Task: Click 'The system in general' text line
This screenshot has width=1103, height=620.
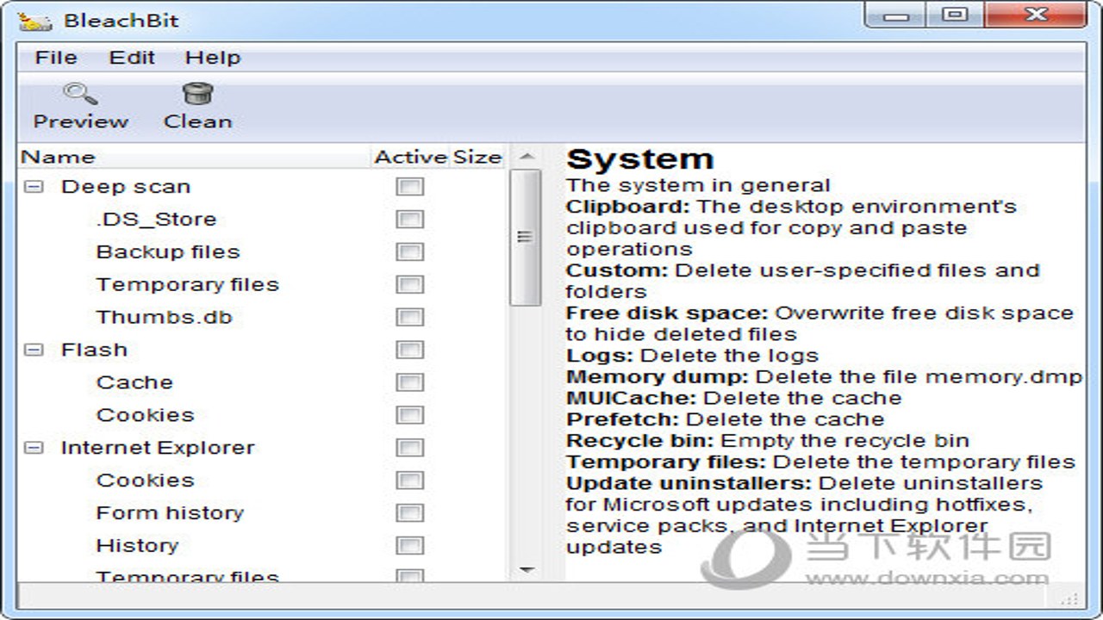Action: click(x=698, y=186)
